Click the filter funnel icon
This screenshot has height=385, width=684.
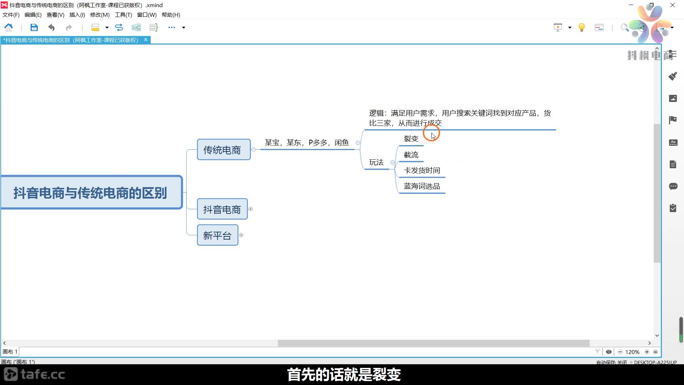pos(597,351)
